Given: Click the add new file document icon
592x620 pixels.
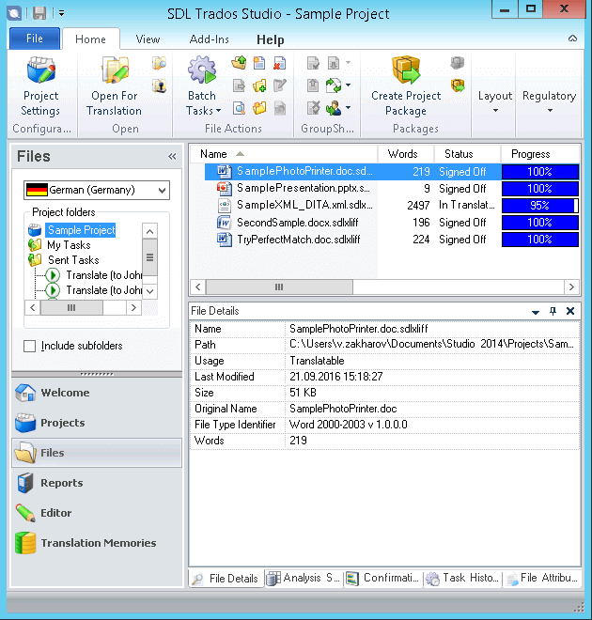Looking at the screenshot, I should tap(259, 63).
